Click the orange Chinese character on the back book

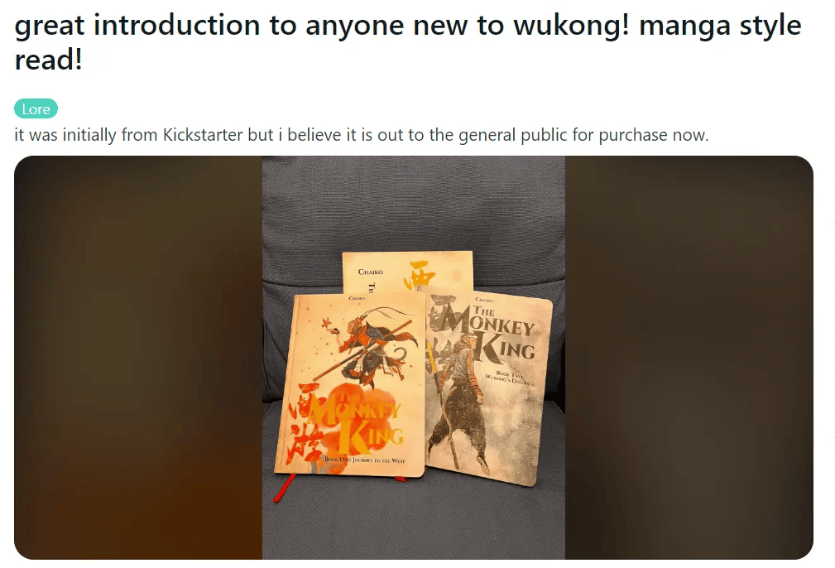(424, 276)
